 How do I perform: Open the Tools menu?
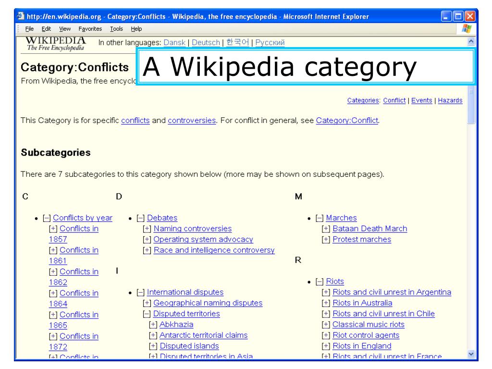116,29
